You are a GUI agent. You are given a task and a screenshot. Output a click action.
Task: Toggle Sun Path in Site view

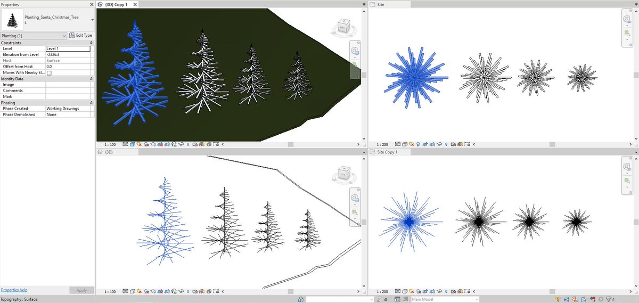[x=411, y=144]
